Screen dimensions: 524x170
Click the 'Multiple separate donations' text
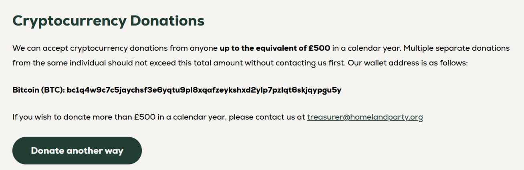coord(456,49)
